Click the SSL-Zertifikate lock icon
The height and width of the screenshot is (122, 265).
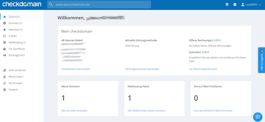click(x=5, y=49)
